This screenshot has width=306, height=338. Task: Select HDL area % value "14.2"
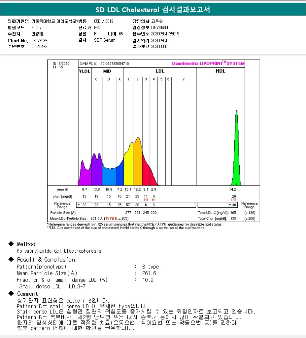click(232, 190)
